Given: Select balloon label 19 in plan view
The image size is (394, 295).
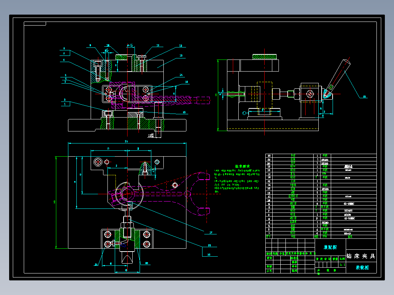Looking at the screenshot, I should 209,254.
